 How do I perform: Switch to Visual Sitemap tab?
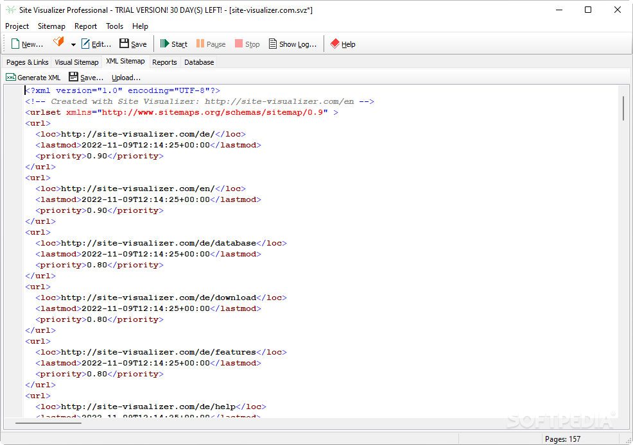[76, 62]
